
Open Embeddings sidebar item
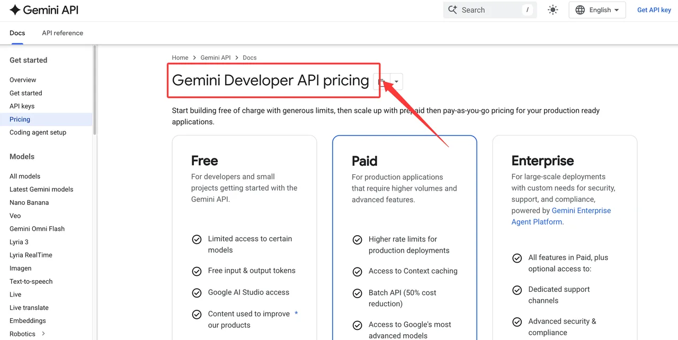pos(28,320)
